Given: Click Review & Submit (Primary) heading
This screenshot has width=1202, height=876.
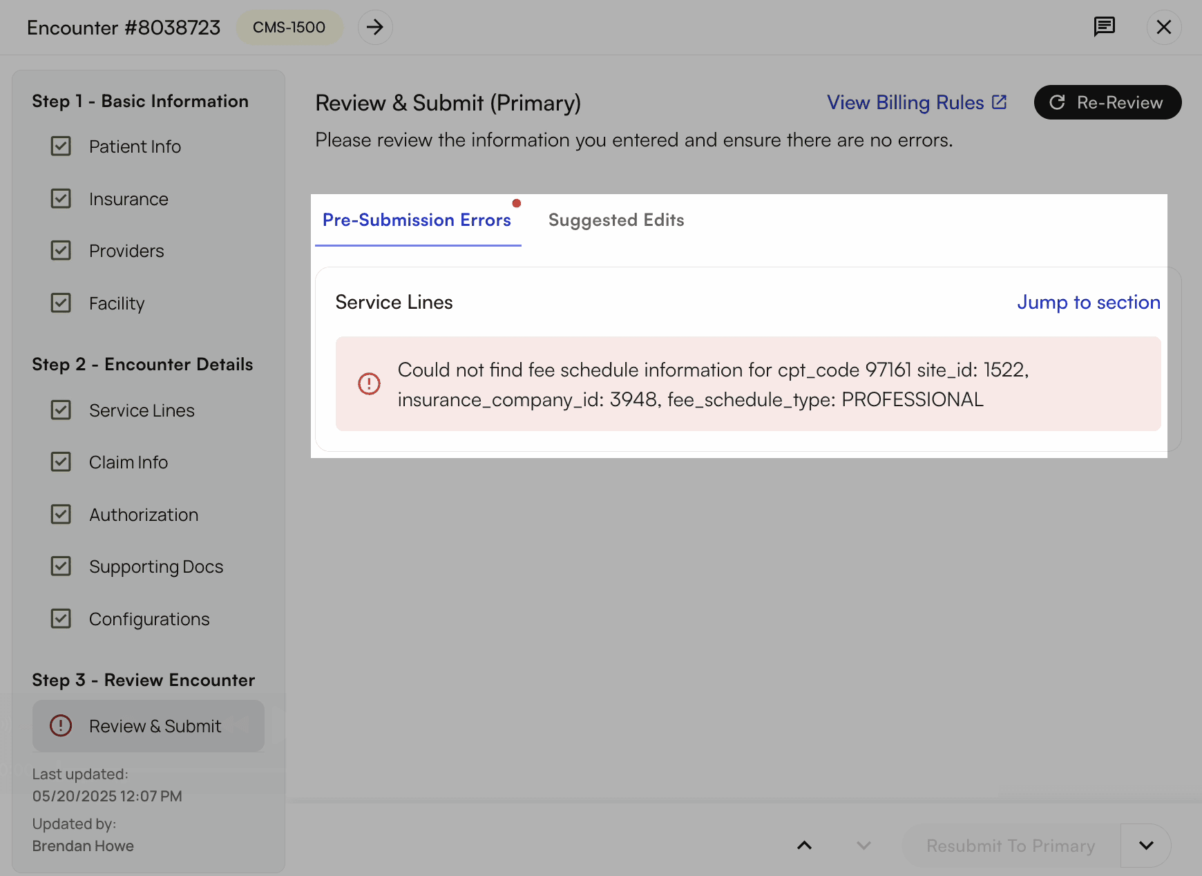Looking at the screenshot, I should 448,103.
